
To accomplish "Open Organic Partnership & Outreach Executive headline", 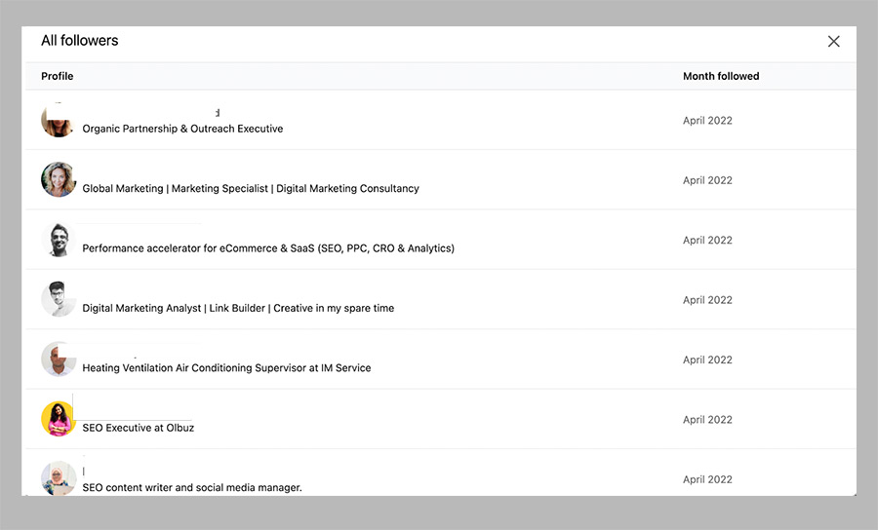I will coord(182,129).
